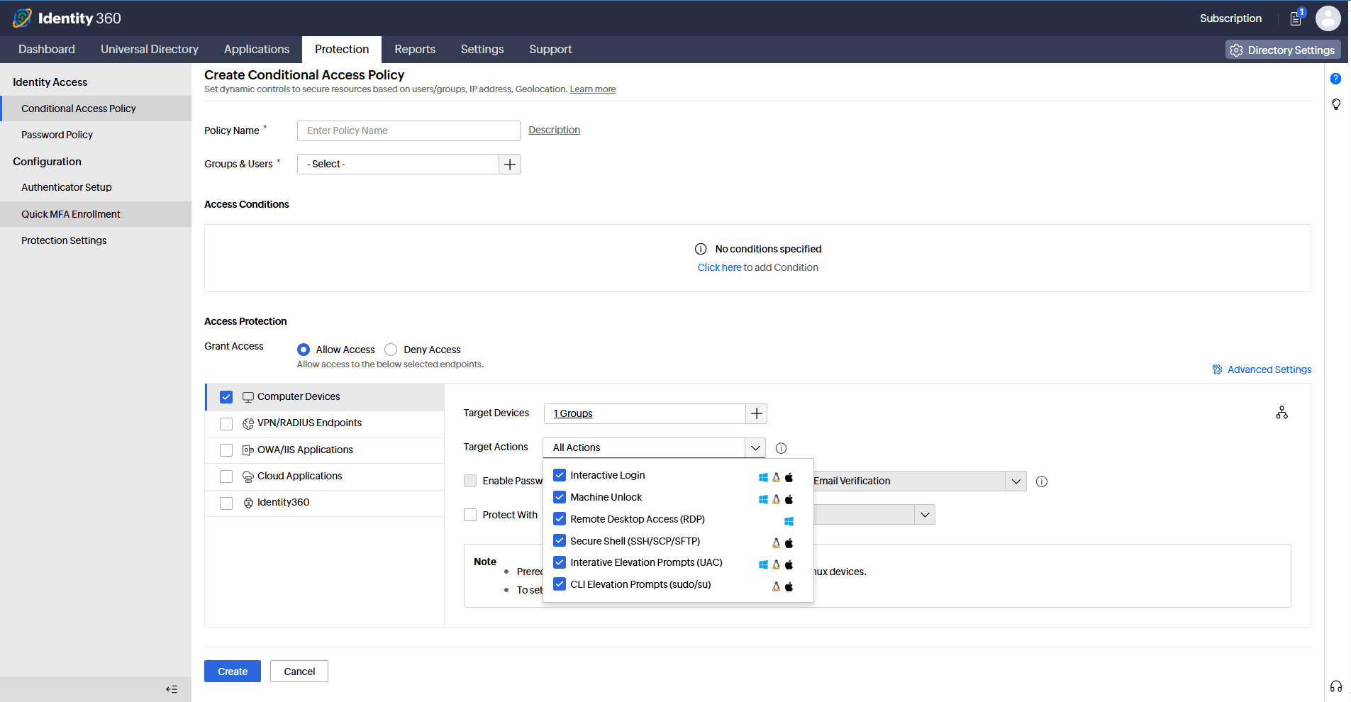Open the Applications tab
This screenshot has height=702, width=1351.
[x=257, y=50]
